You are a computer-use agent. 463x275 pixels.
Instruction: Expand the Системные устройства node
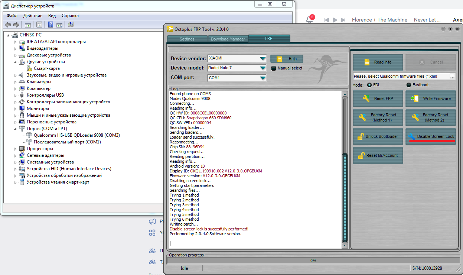click(x=15, y=162)
